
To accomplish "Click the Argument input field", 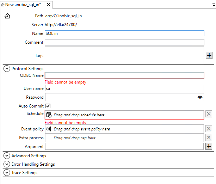I will point(124,146).
